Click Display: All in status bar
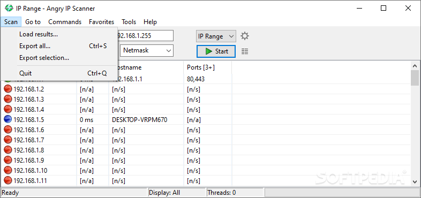Viewport: 421px width, 198px height. [164, 193]
